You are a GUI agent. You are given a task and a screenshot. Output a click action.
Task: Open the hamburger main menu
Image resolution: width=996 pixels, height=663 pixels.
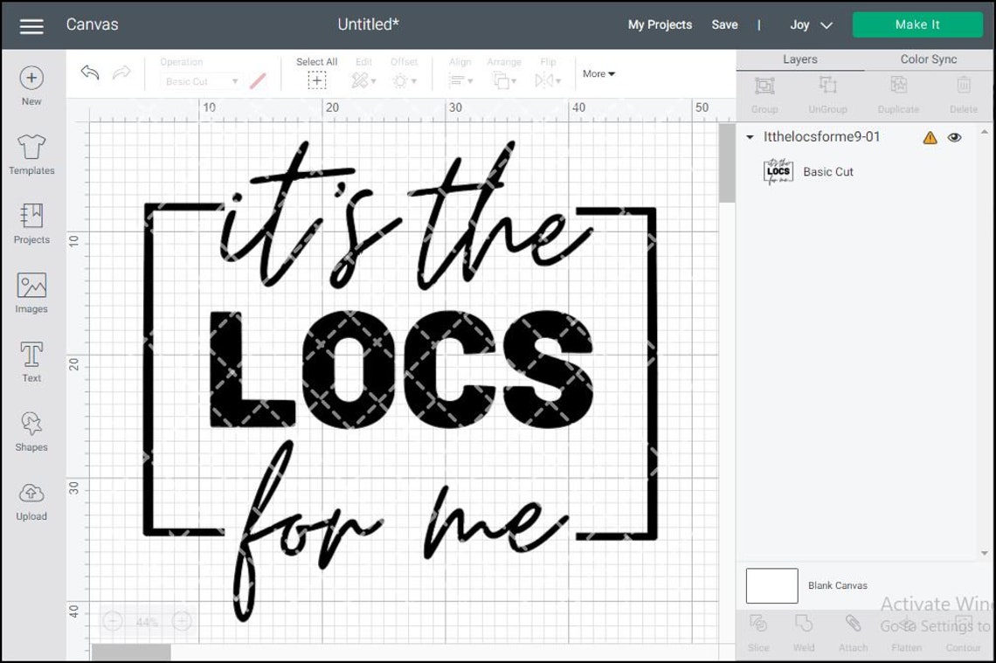(31, 25)
